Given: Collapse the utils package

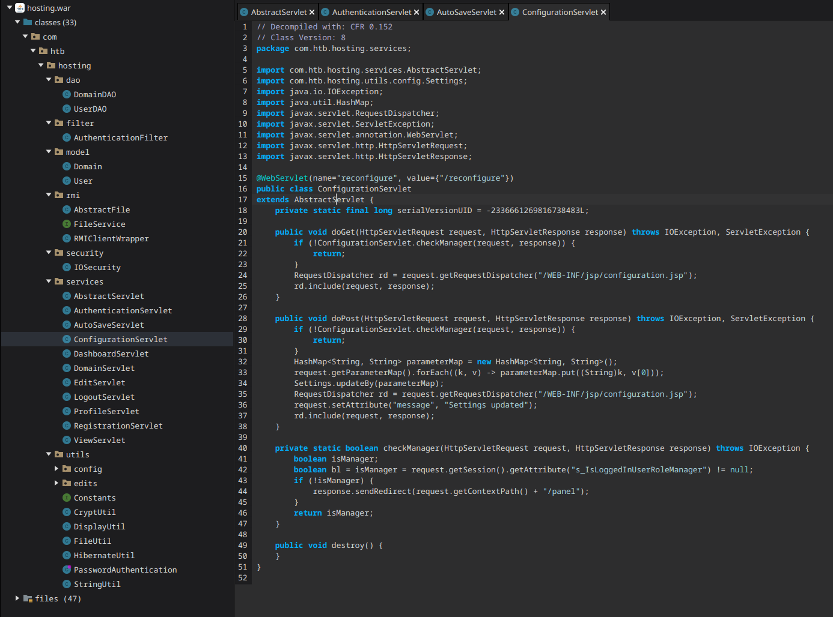Looking at the screenshot, I should 49,454.
